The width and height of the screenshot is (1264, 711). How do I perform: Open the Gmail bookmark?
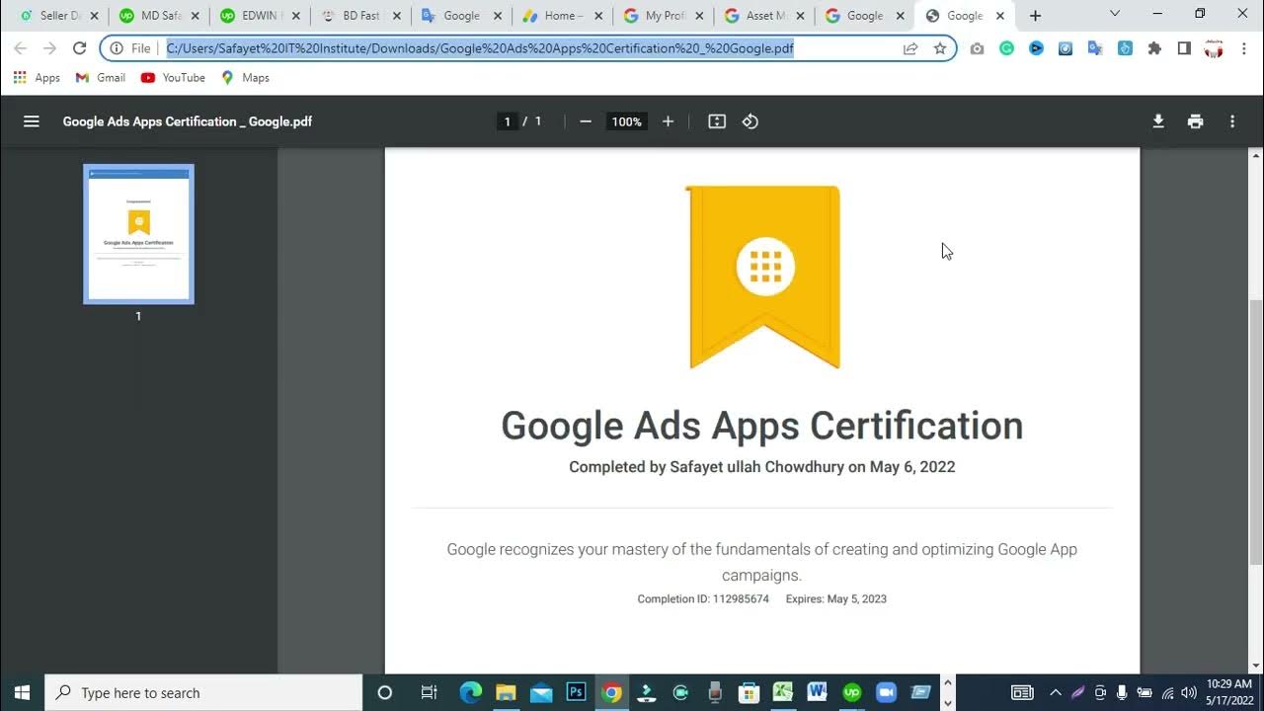tap(101, 77)
